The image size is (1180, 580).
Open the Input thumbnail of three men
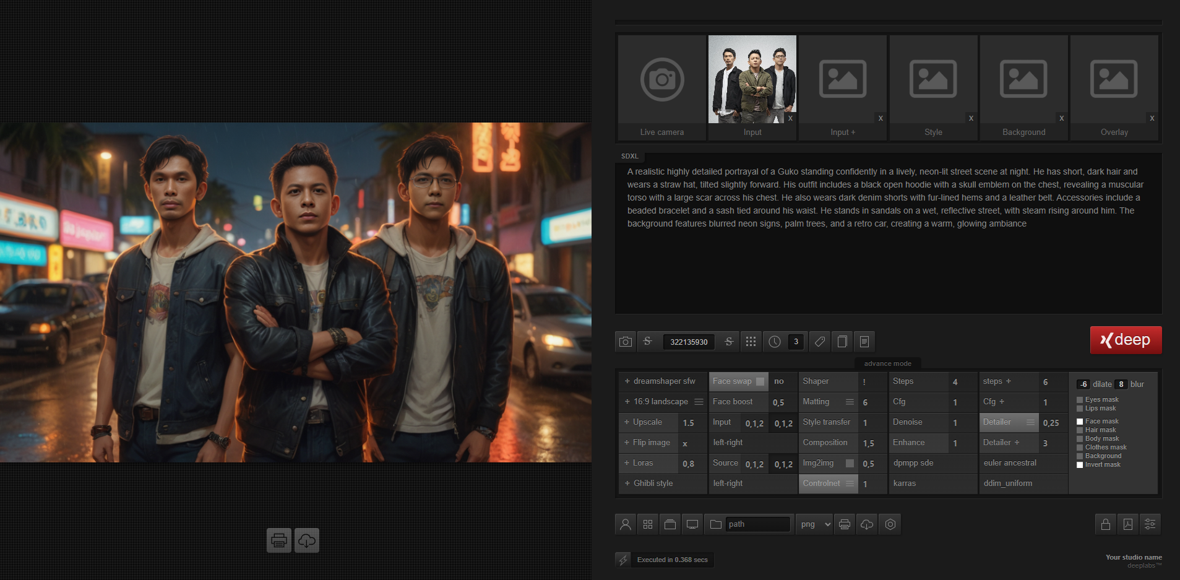click(x=752, y=79)
